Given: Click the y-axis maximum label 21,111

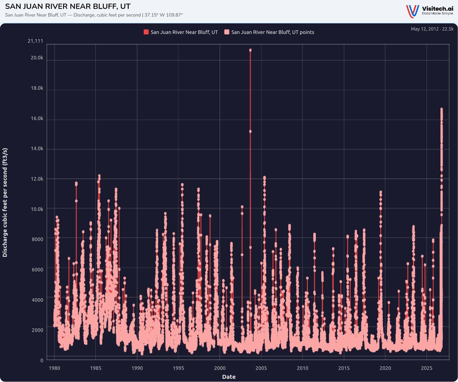Looking at the screenshot, I should tap(35, 41).
